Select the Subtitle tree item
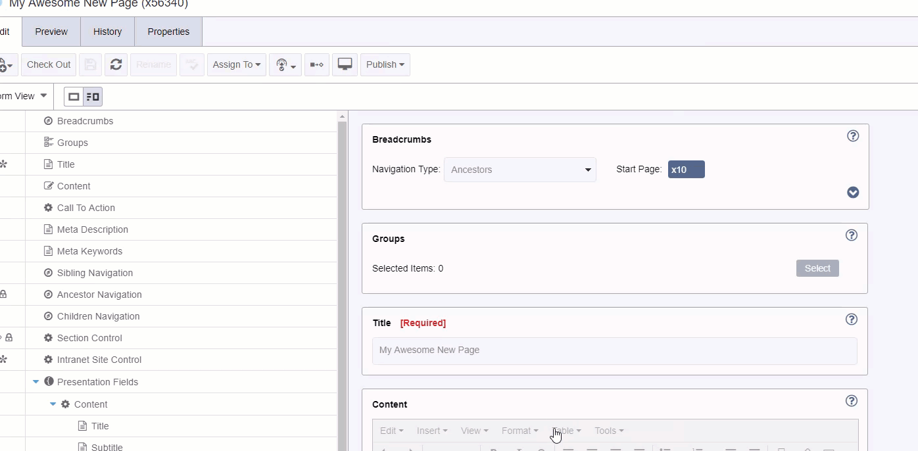 pos(107,447)
